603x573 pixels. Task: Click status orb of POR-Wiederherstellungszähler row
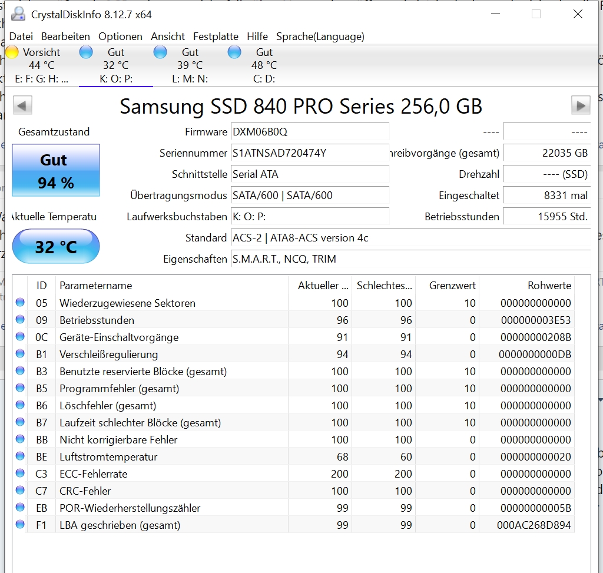click(20, 508)
